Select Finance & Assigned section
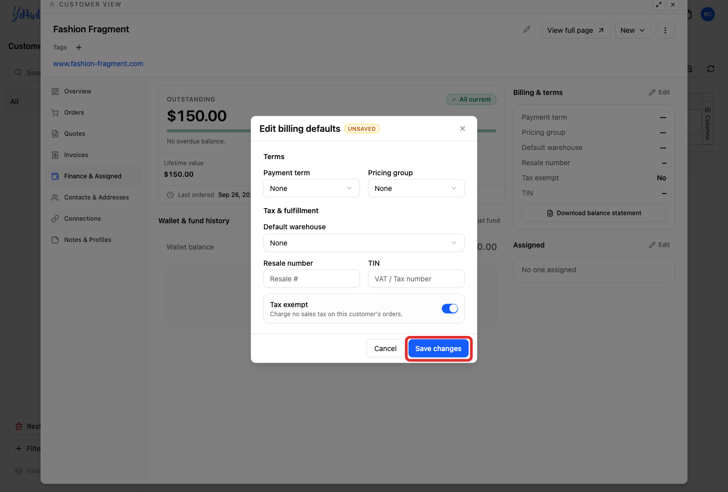This screenshot has width=728, height=492. click(x=94, y=176)
